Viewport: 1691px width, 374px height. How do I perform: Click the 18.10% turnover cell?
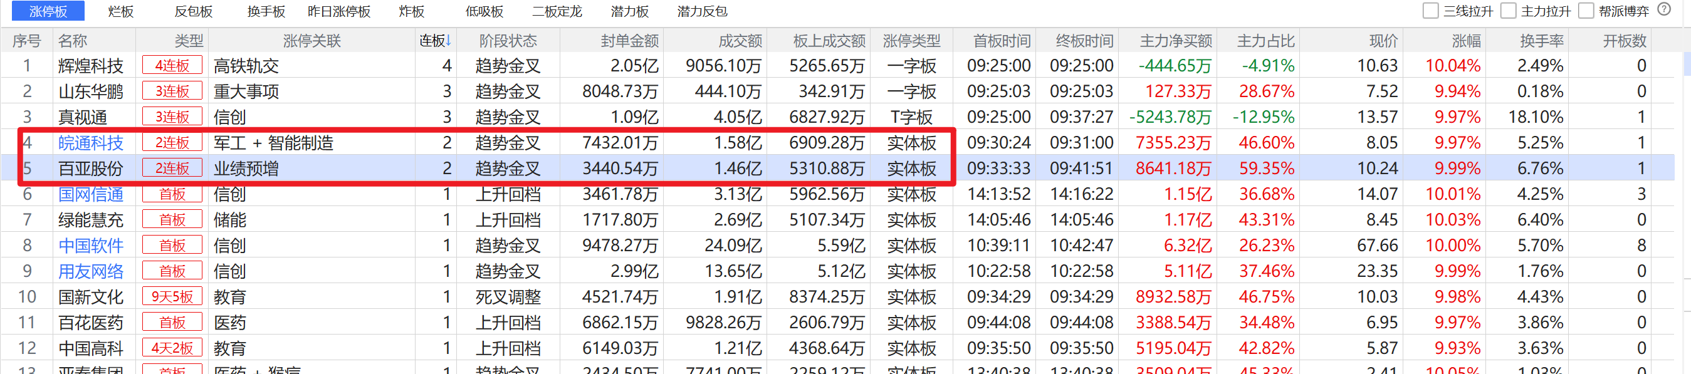[x=1536, y=117]
